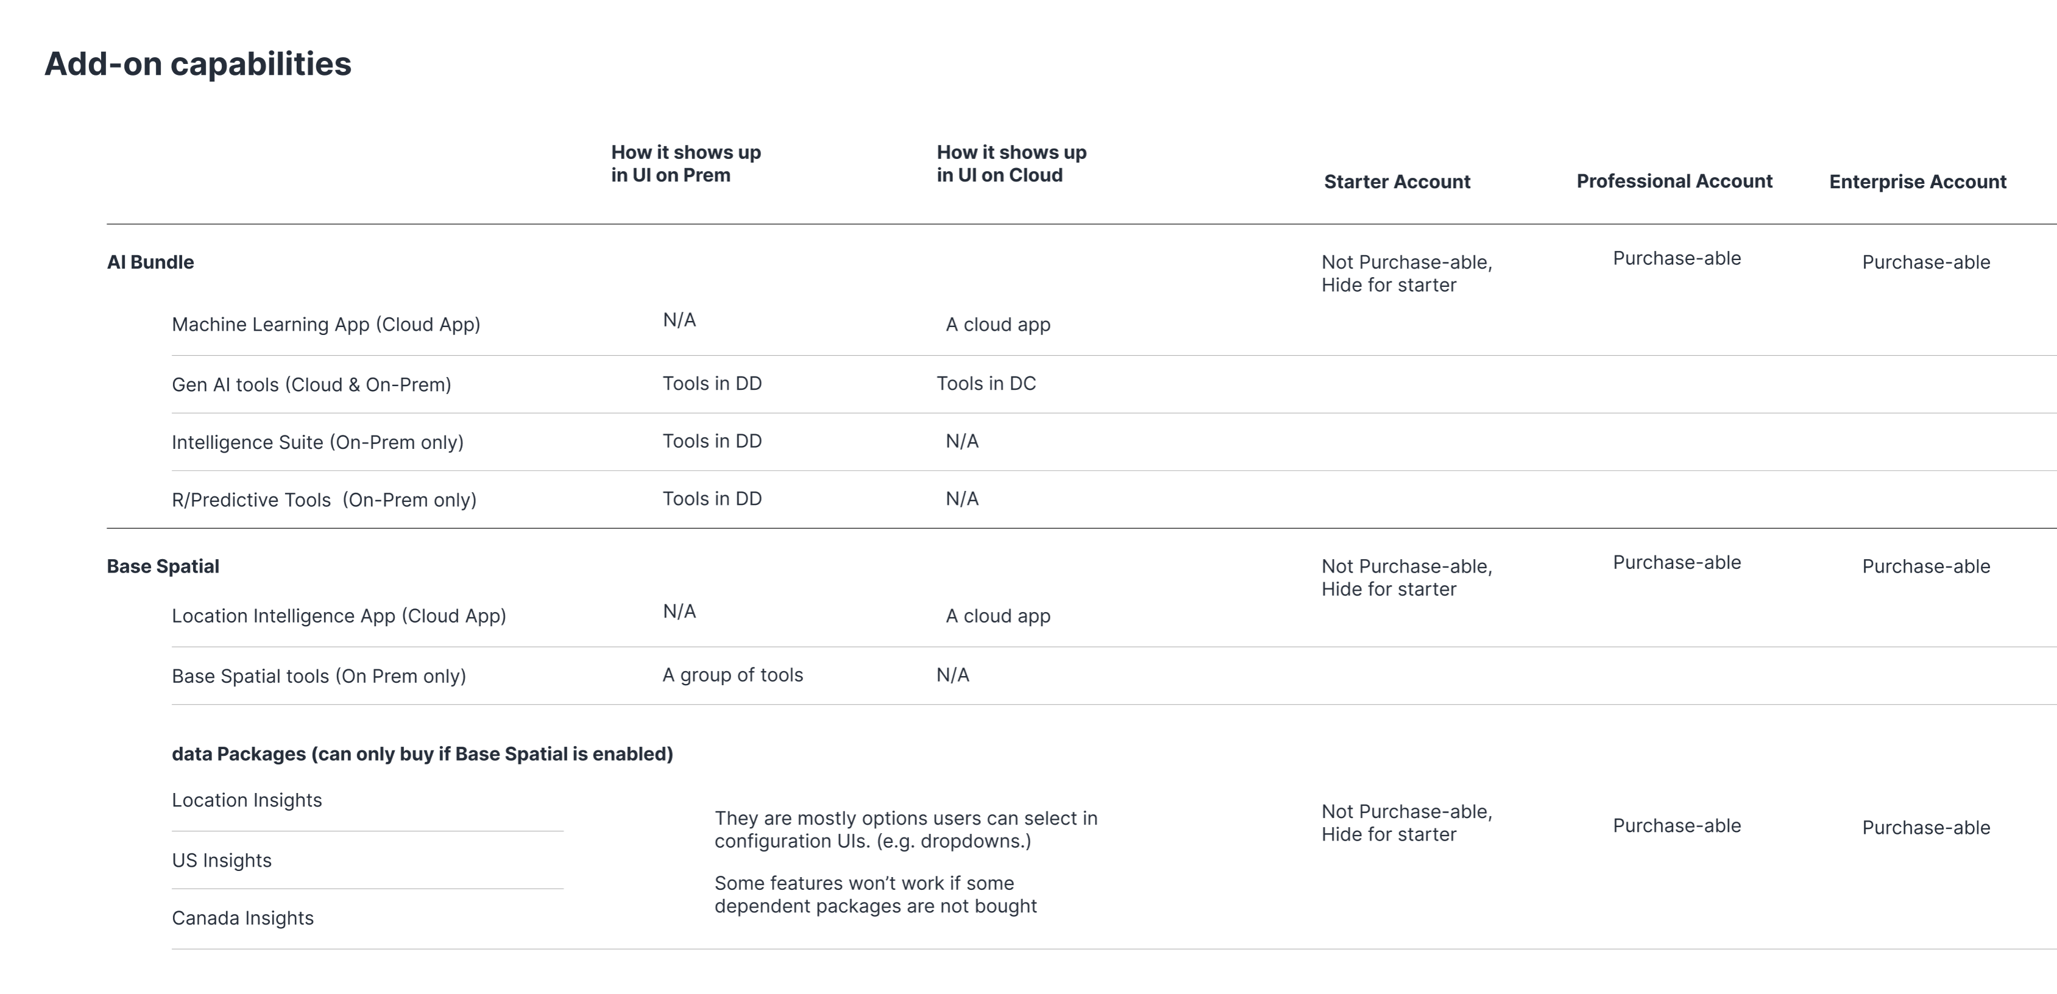Click the US Insights item
The width and height of the screenshot is (2057, 994).
tap(221, 861)
